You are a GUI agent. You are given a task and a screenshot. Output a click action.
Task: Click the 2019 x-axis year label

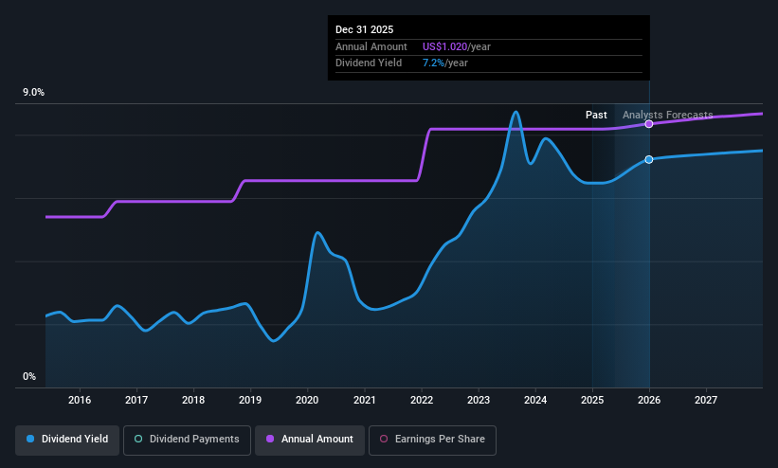(250, 400)
